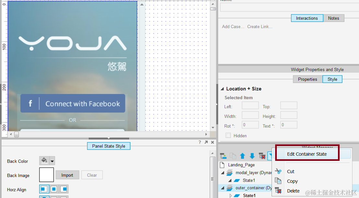Enable the Hidden checkbox
The height and width of the screenshot is (198, 359).
tap(229, 135)
